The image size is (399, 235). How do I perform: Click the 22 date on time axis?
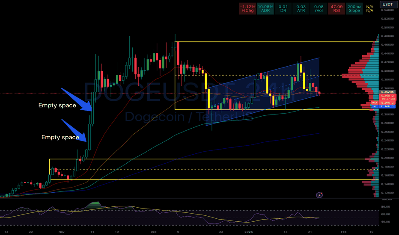[31, 232]
